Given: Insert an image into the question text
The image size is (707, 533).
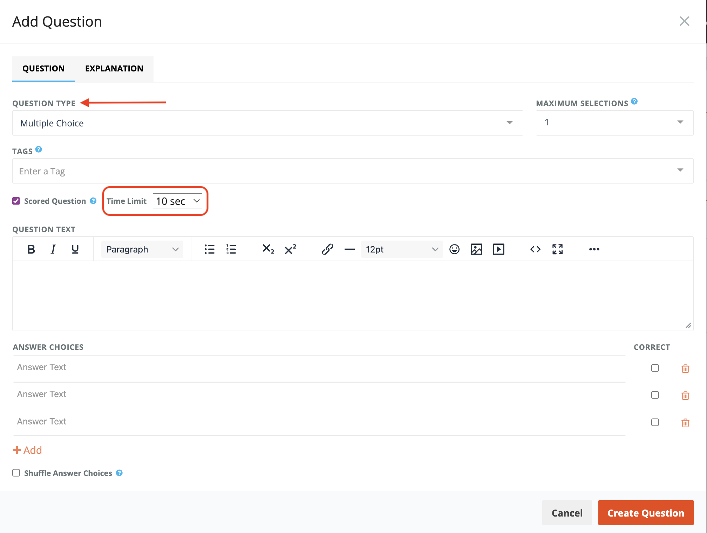Looking at the screenshot, I should click(x=476, y=249).
